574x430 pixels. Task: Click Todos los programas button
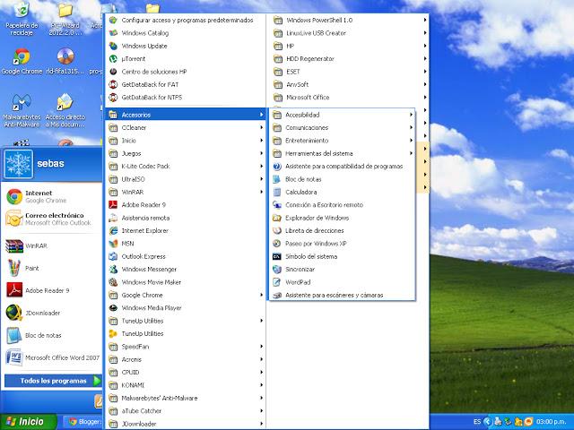pos(54,381)
